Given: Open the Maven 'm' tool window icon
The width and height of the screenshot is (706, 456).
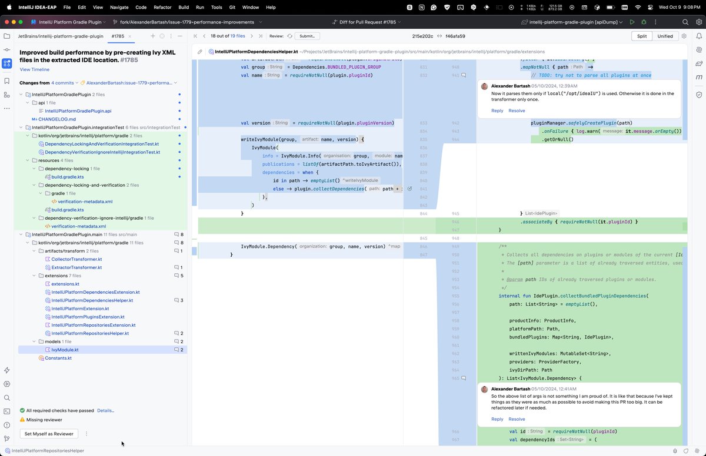Looking at the screenshot, I should pos(698,78).
